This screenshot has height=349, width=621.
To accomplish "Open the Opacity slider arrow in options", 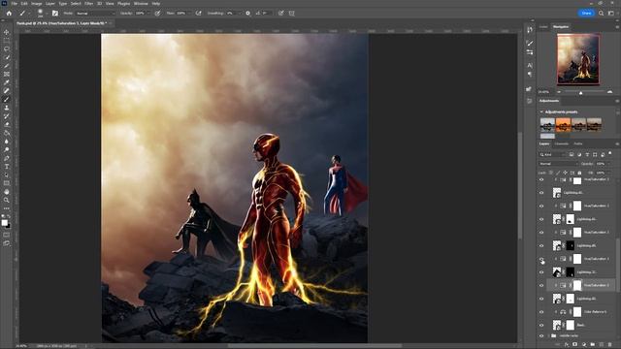I will tap(148, 13).
